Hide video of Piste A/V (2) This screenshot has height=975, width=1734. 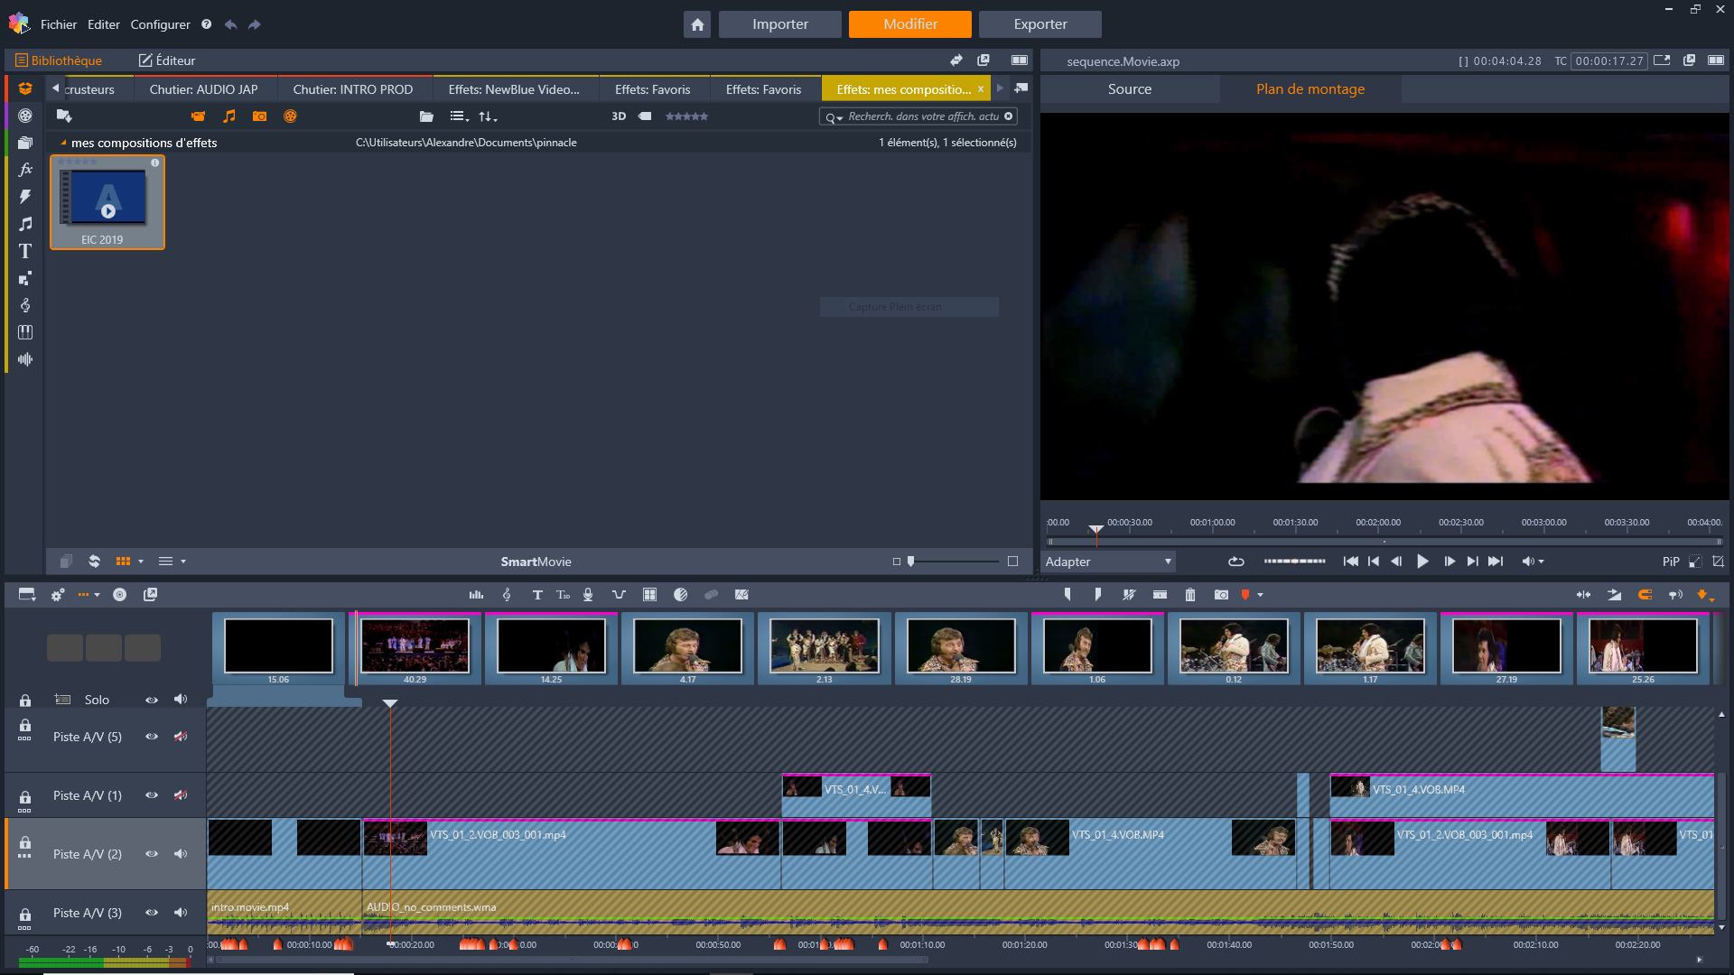(152, 854)
